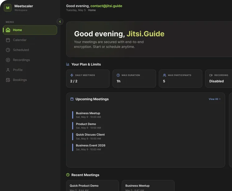The image size is (232, 191).
Task: Click the View All chevron arrow
Action: click(220, 99)
